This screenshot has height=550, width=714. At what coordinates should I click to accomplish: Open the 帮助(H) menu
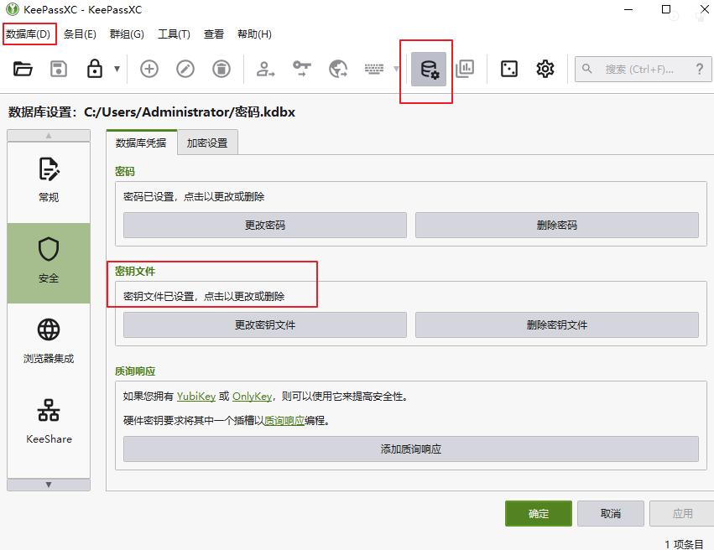pos(254,34)
